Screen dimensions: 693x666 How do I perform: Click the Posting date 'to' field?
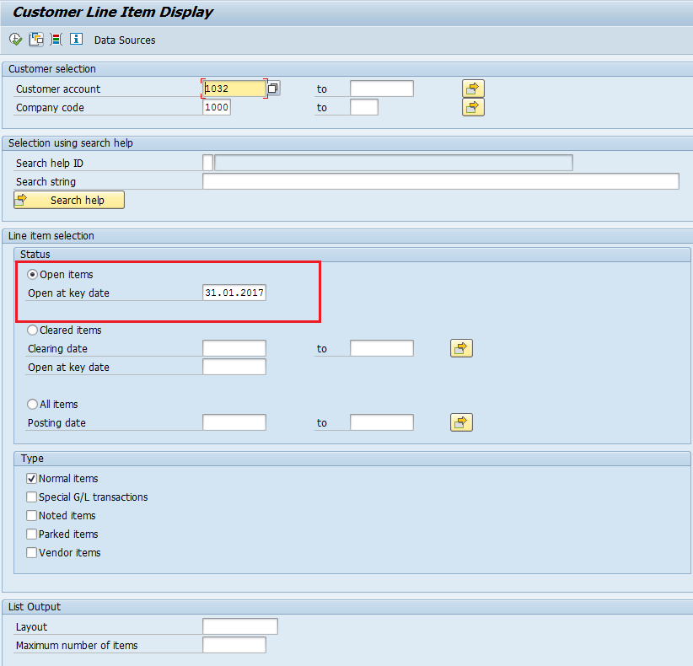click(x=382, y=422)
